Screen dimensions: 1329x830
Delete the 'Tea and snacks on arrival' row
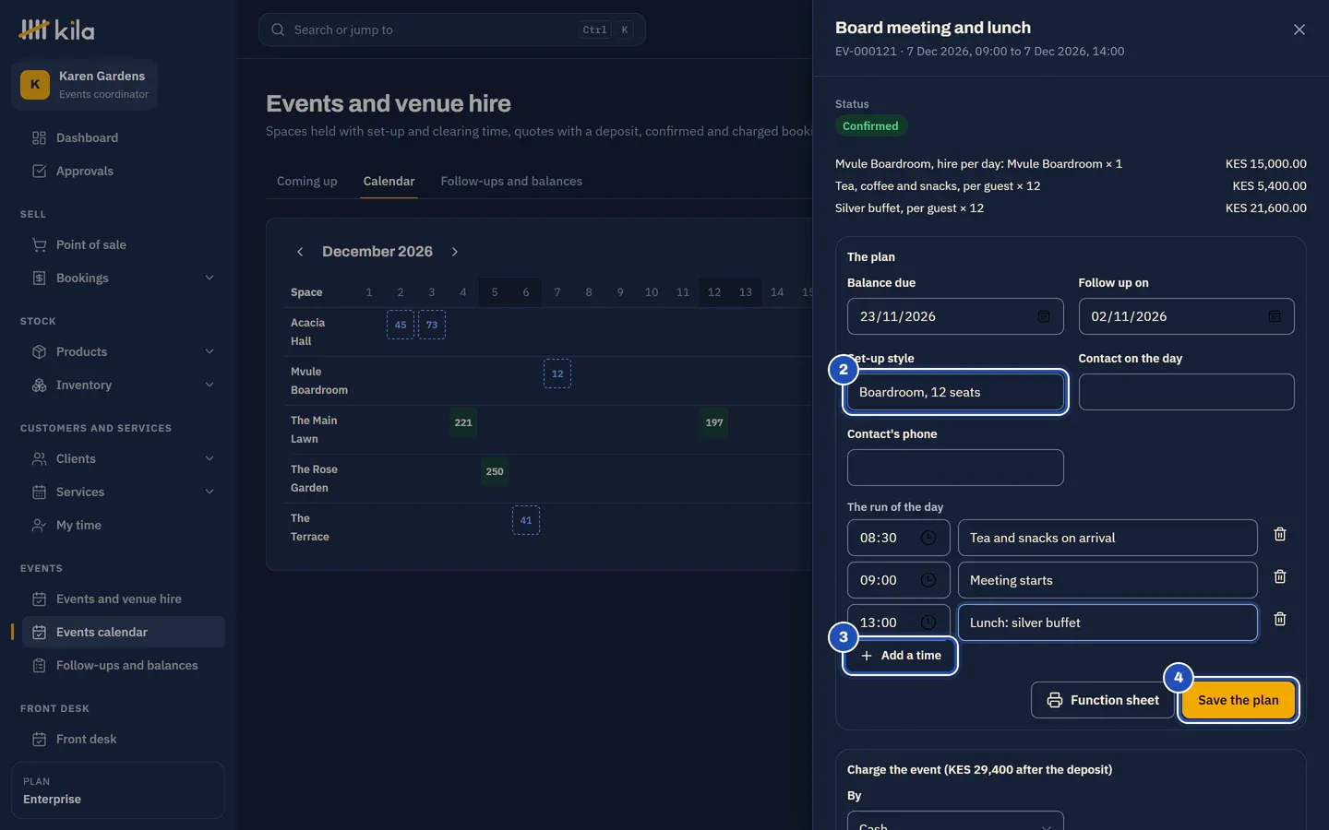1280,535
